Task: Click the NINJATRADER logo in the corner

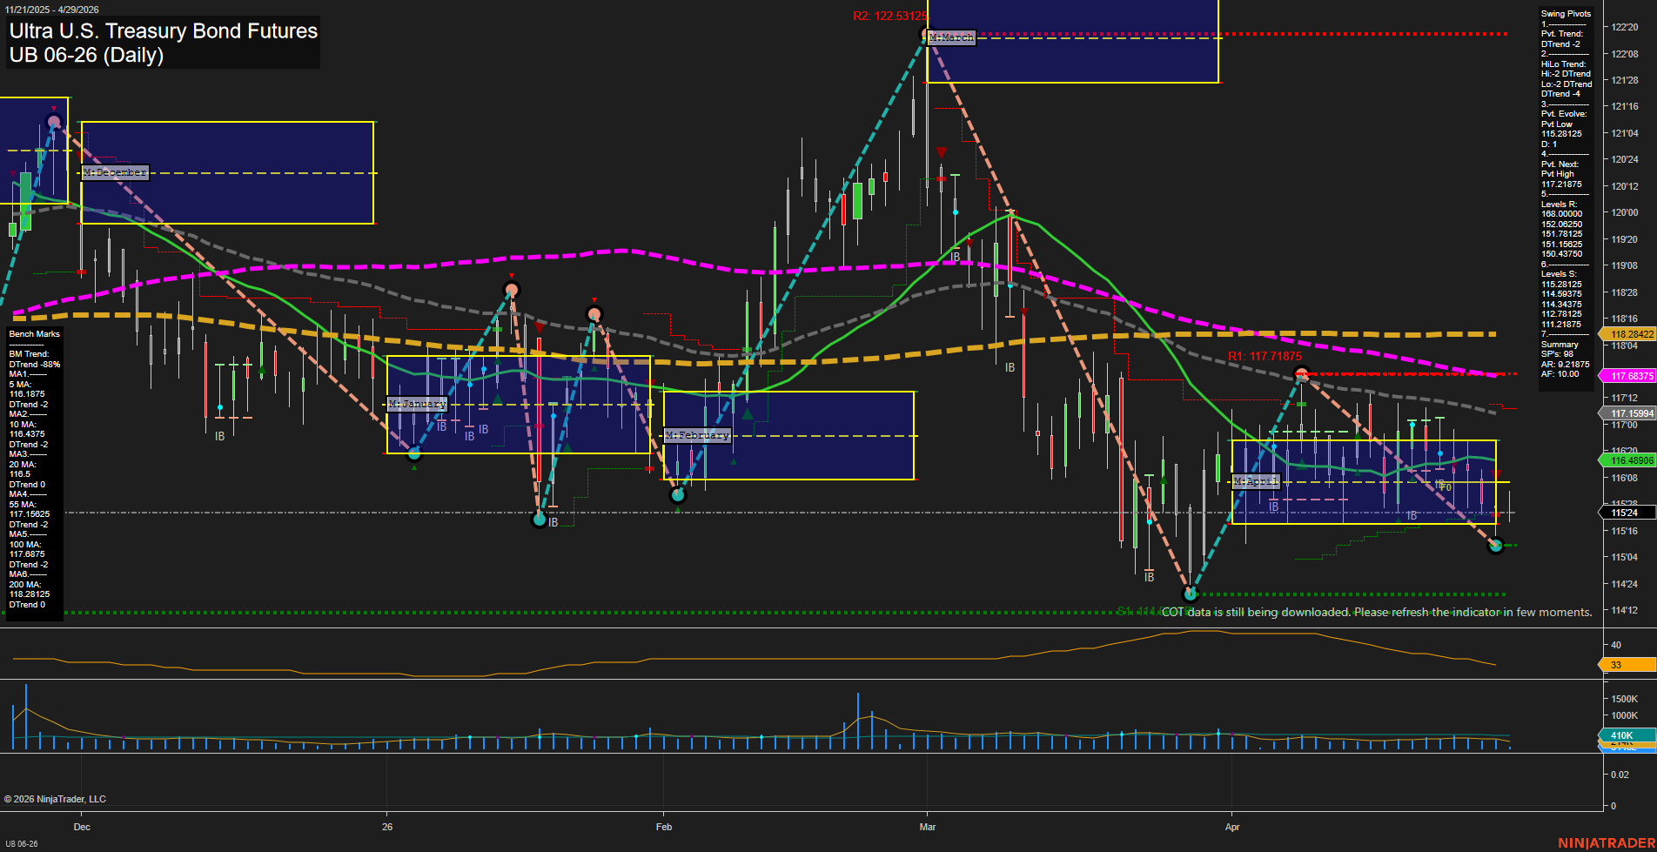Action: 1606,842
